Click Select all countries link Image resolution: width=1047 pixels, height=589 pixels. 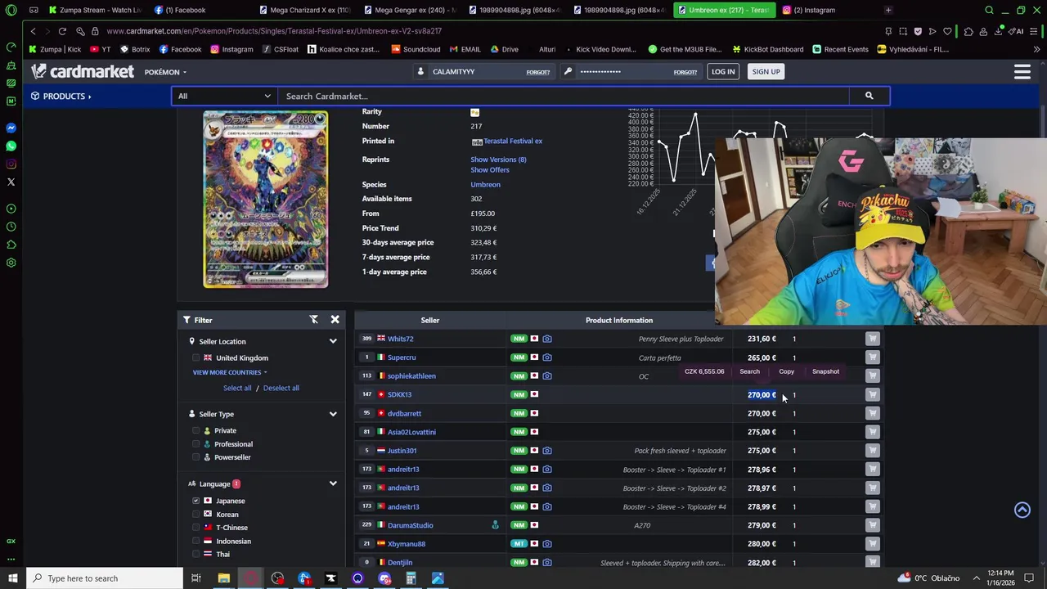coord(237,388)
